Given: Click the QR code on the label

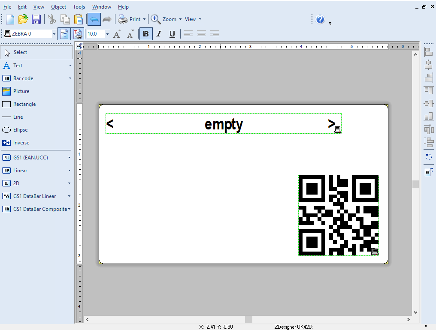Looking at the screenshot, I should coord(339,215).
